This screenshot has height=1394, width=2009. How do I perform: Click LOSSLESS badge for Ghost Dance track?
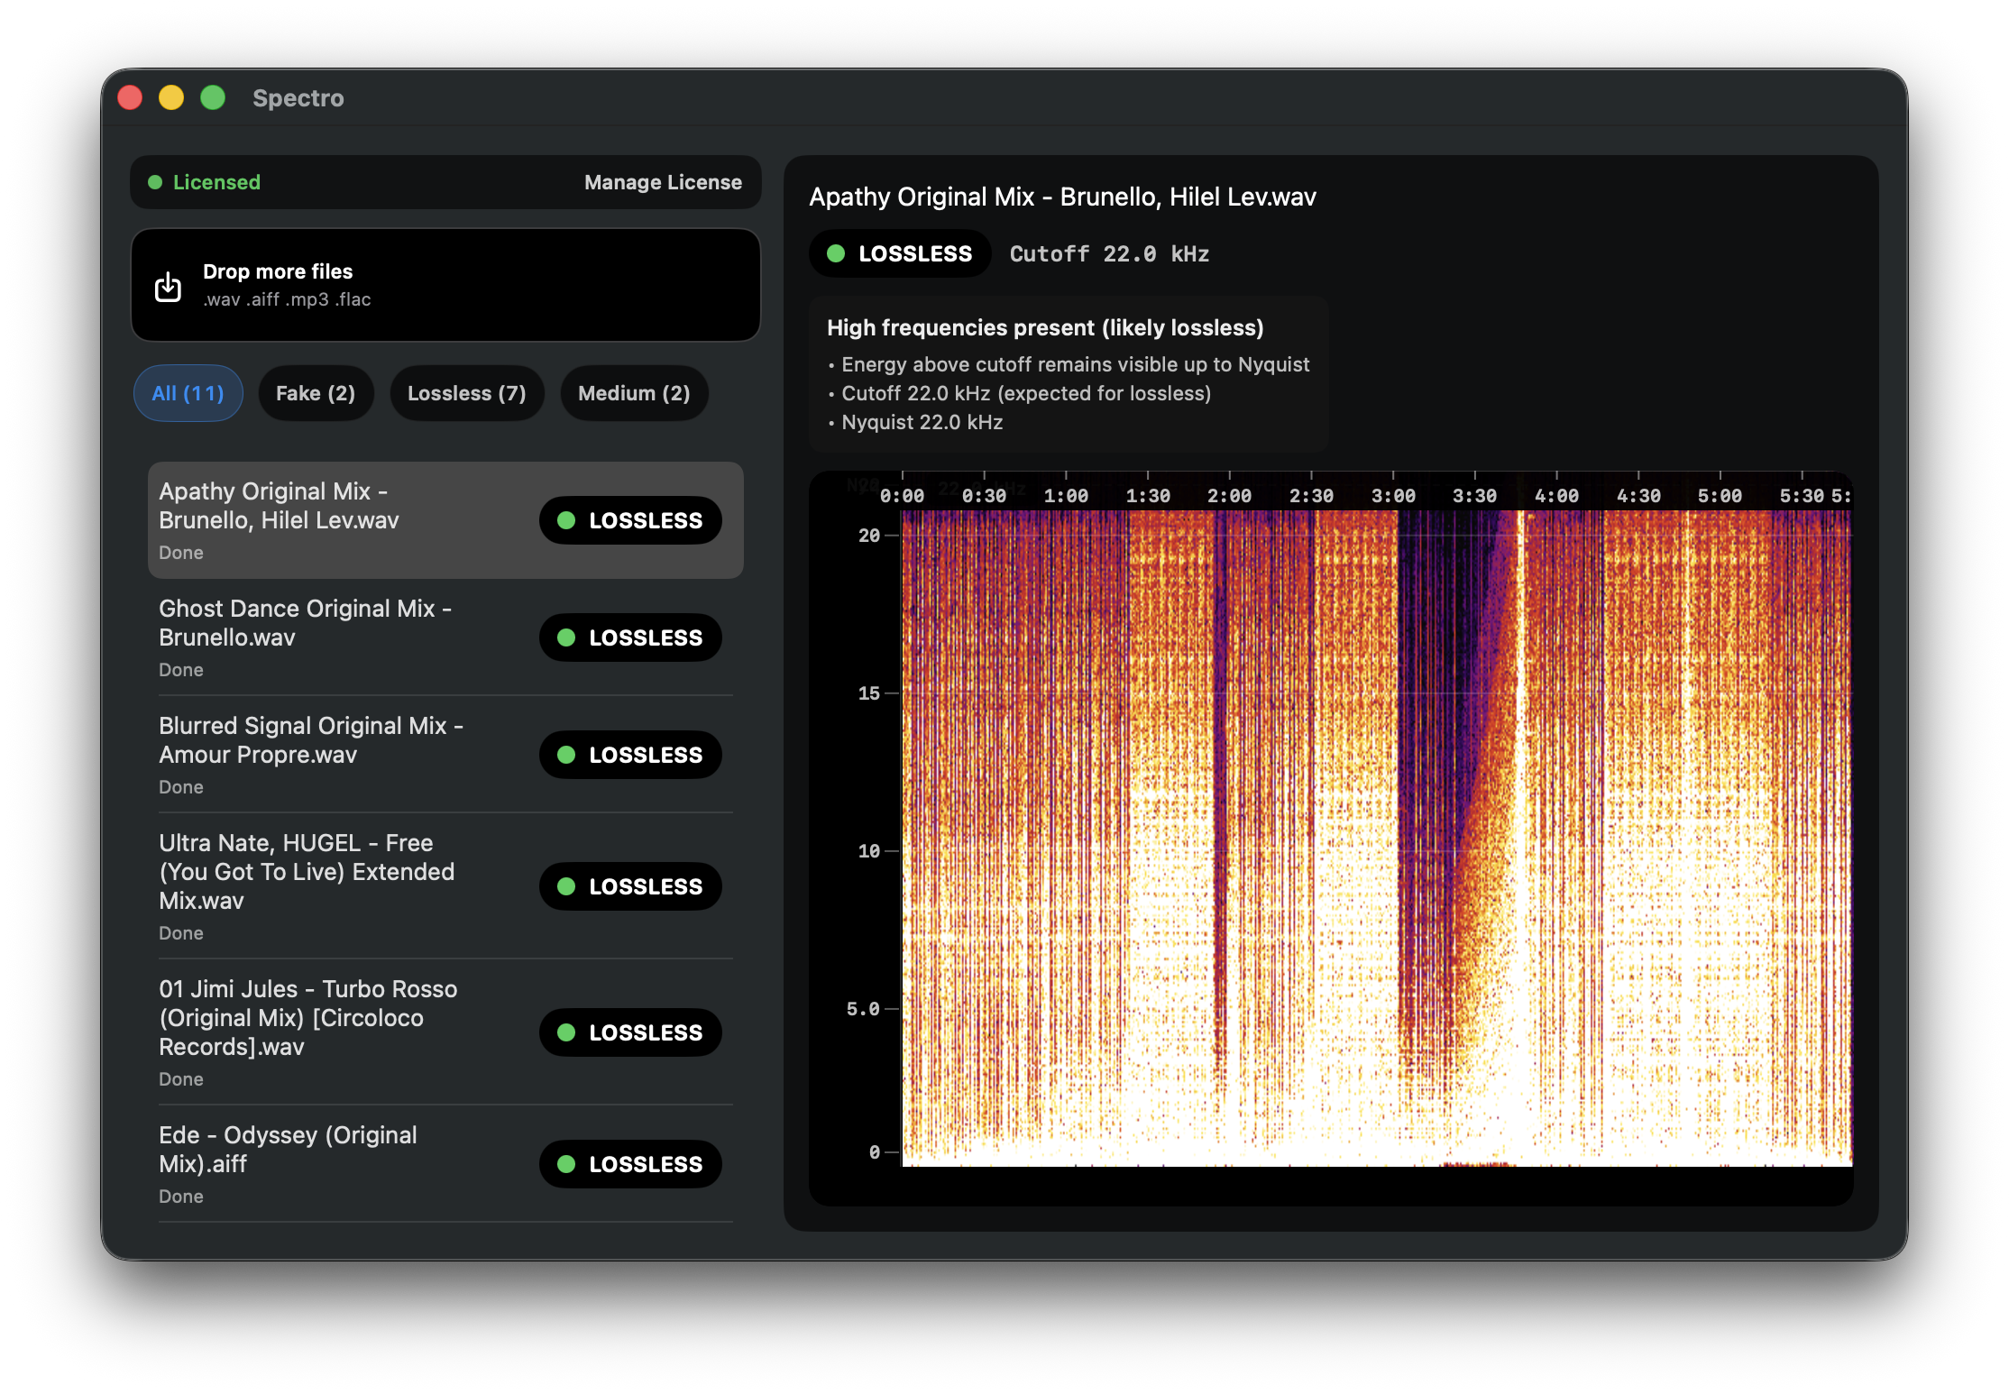click(x=629, y=637)
